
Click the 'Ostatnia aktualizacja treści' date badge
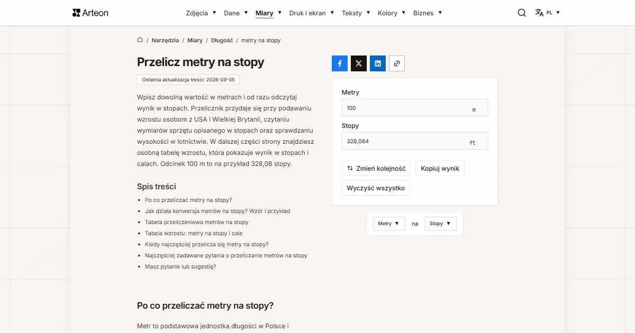pos(188,80)
